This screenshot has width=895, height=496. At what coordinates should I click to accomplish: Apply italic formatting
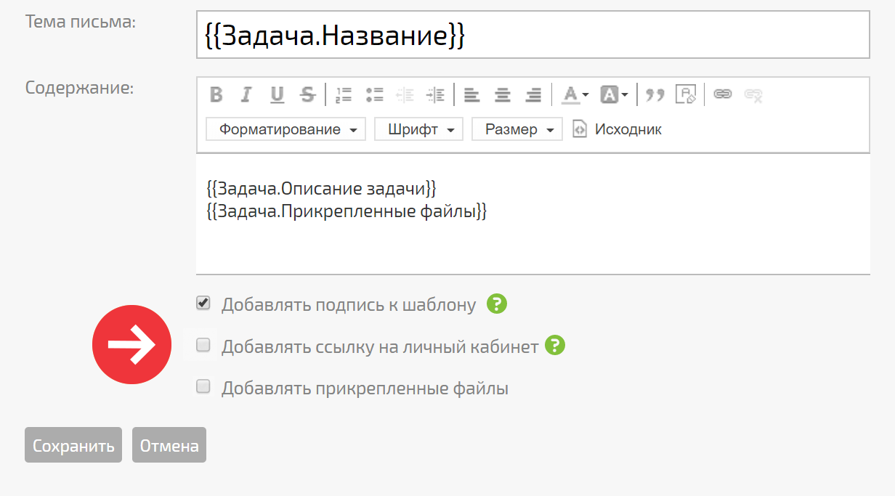click(246, 94)
